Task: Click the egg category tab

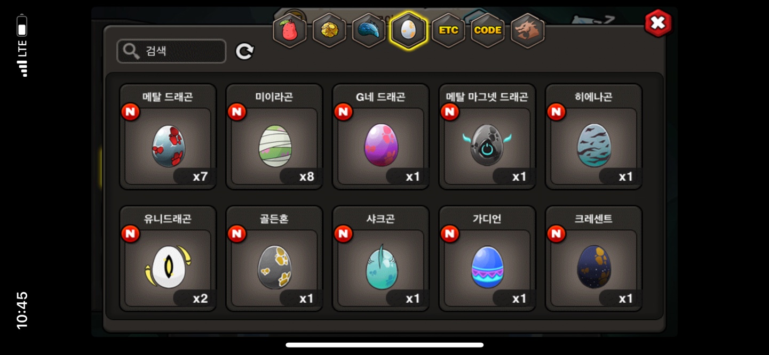Action: pyautogui.click(x=409, y=30)
